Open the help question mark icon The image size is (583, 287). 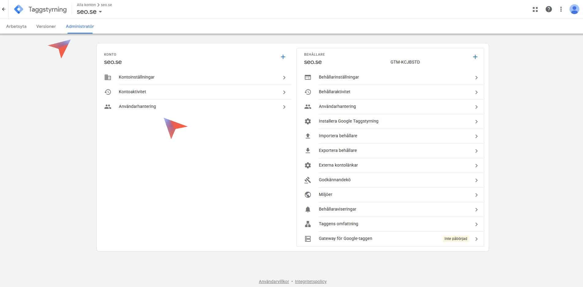click(549, 9)
